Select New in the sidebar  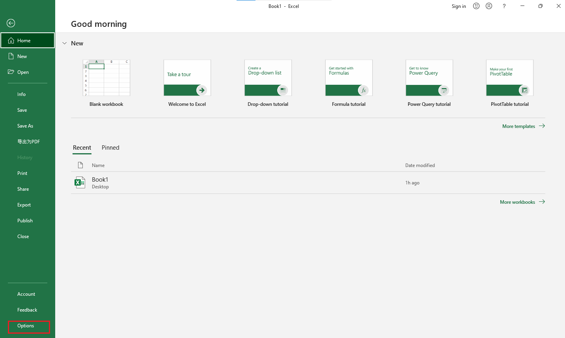click(28, 56)
